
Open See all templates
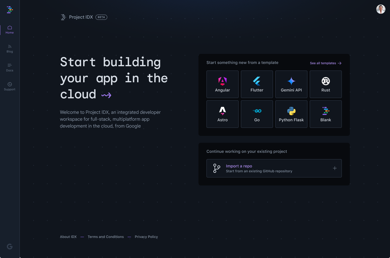[x=325, y=63]
